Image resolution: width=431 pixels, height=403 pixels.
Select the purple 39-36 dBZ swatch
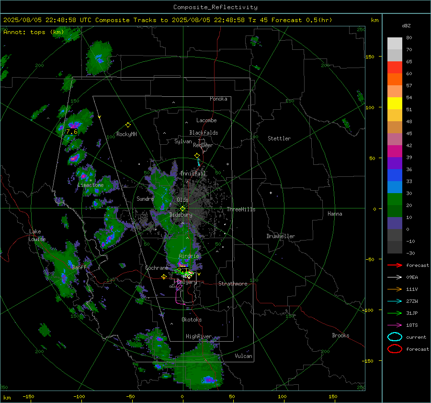[x=395, y=163]
